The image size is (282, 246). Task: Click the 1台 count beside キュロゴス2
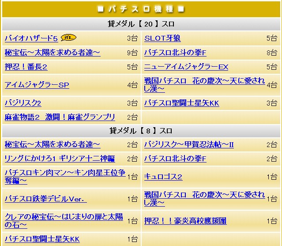click(272, 177)
